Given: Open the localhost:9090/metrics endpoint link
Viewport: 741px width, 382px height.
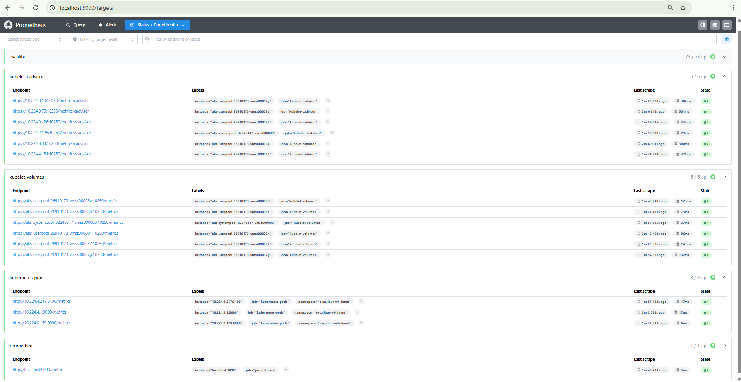Looking at the screenshot, I should coord(38,370).
